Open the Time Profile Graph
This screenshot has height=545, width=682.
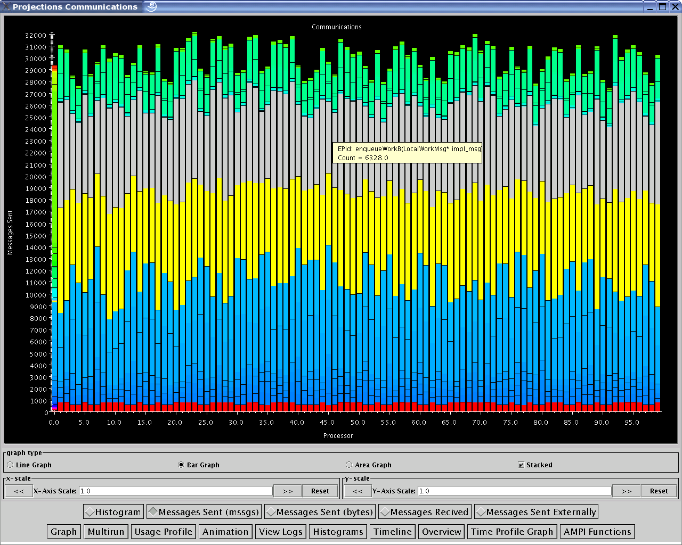click(512, 532)
